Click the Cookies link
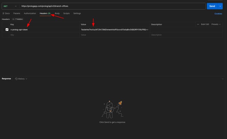Screen dimensions: 227x139 point(218,14)
